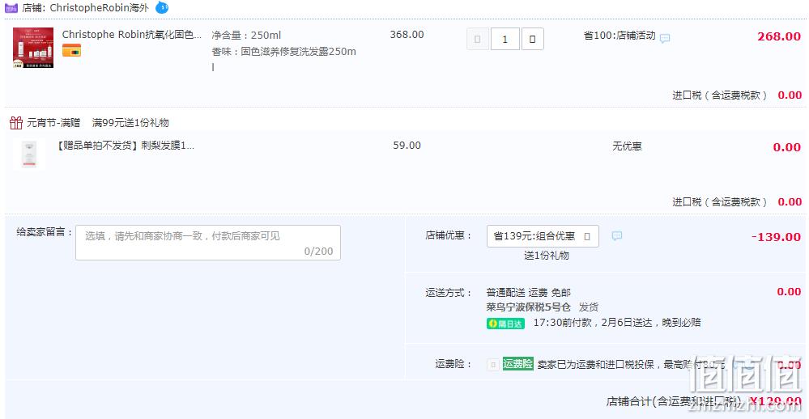This screenshot has height=419, width=809.
Task: Select the 省100:店铺活动 promotion text
Action: click(620, 36)
